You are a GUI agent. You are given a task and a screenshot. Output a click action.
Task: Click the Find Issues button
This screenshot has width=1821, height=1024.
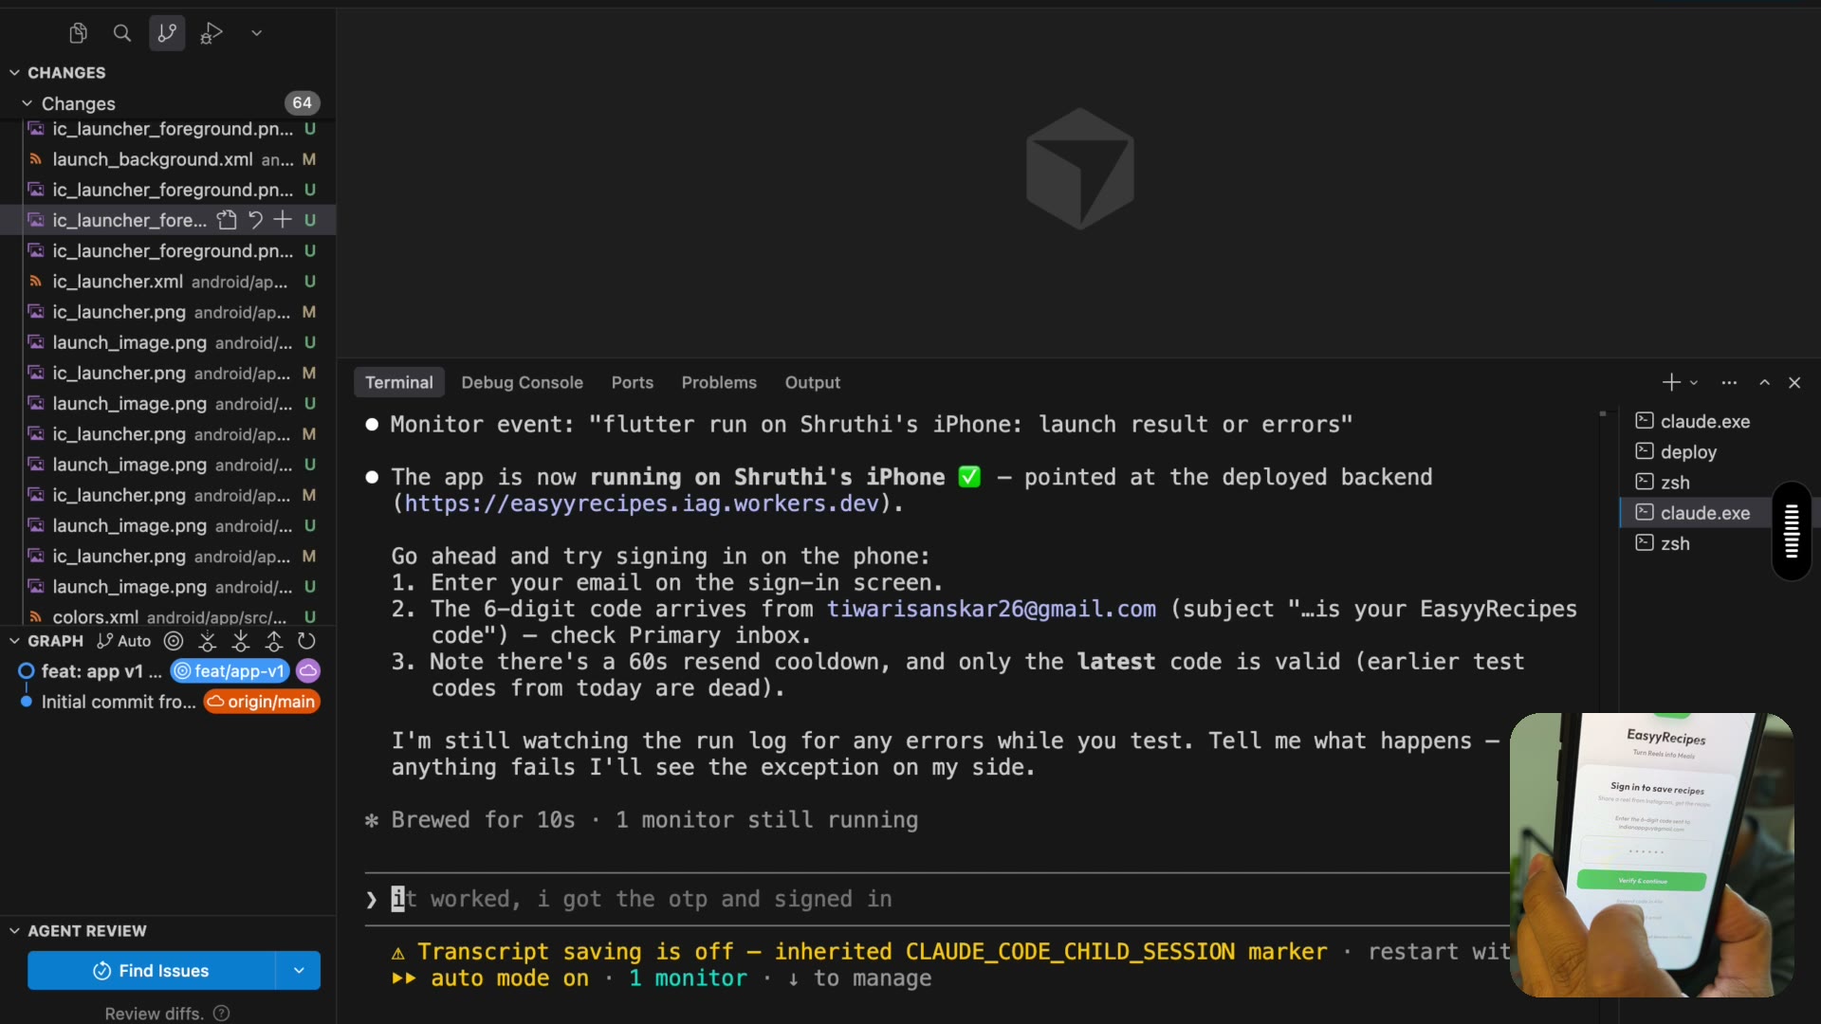(152, 970)
